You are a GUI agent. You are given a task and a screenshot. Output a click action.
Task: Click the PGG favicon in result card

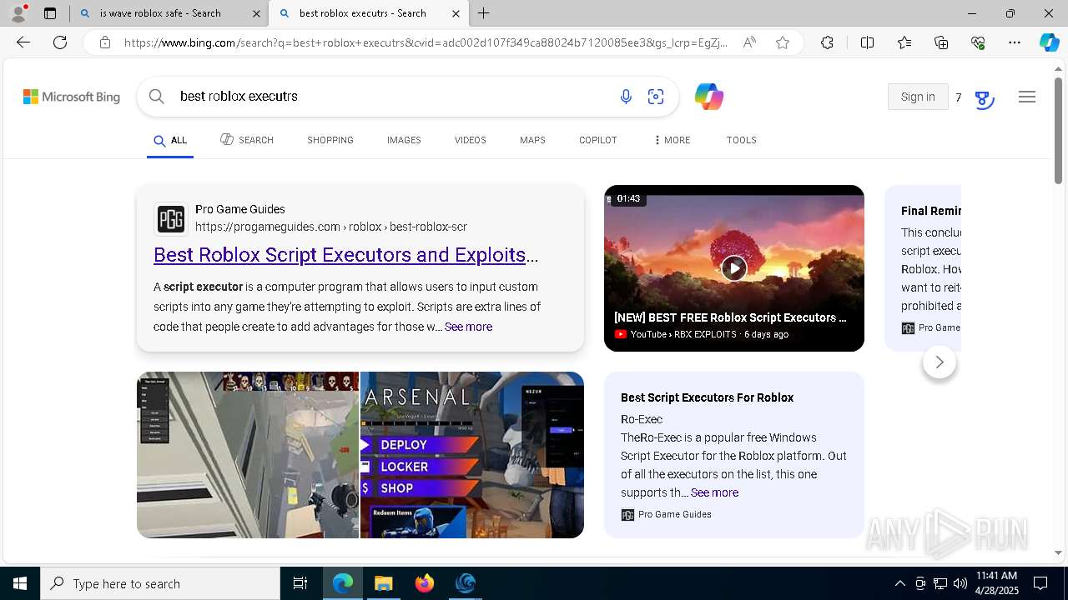point(171,219)
